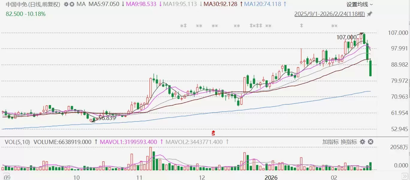Click the 107.000 high price marker

[346, 37]
